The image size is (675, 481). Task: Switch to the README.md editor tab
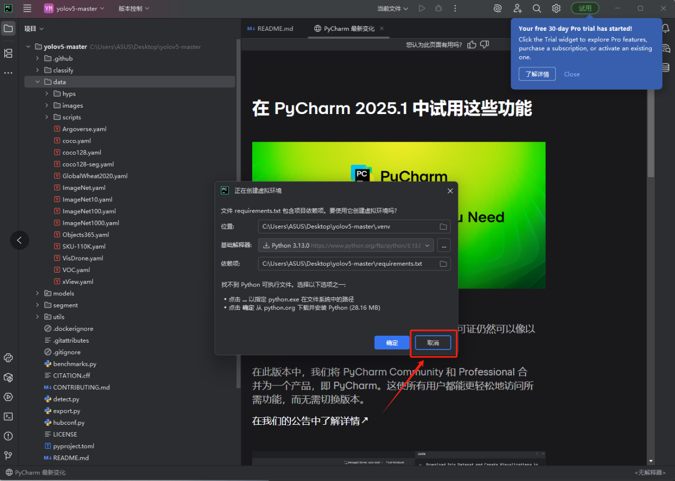(274, 28)
